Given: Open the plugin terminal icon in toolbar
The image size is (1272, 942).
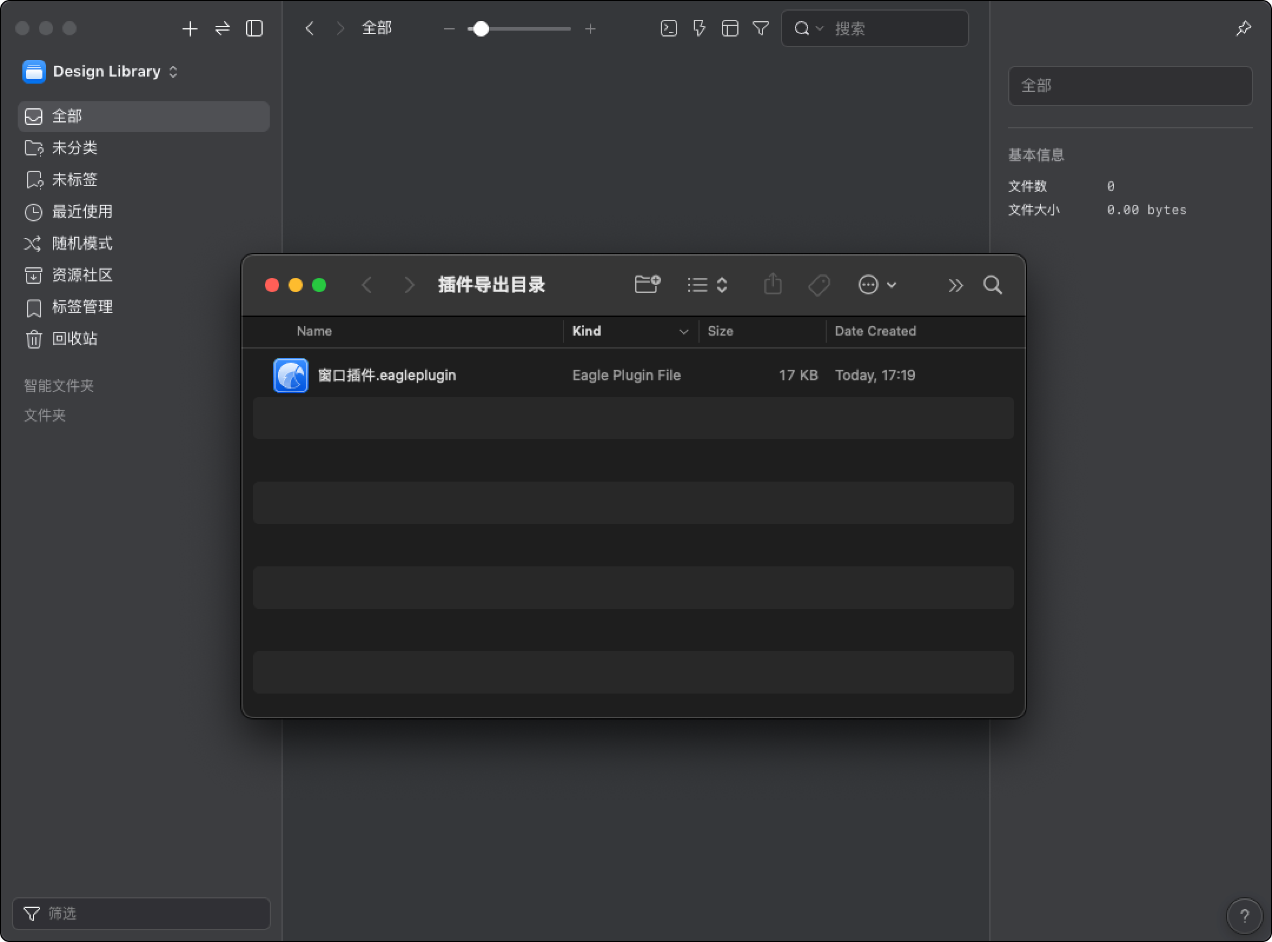Looking at the screenshot, I should coord(669,28).
